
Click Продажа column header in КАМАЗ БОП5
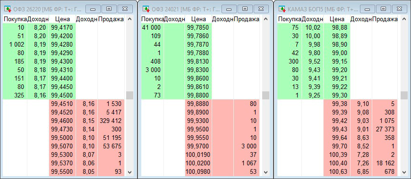[x=385, y=19]
